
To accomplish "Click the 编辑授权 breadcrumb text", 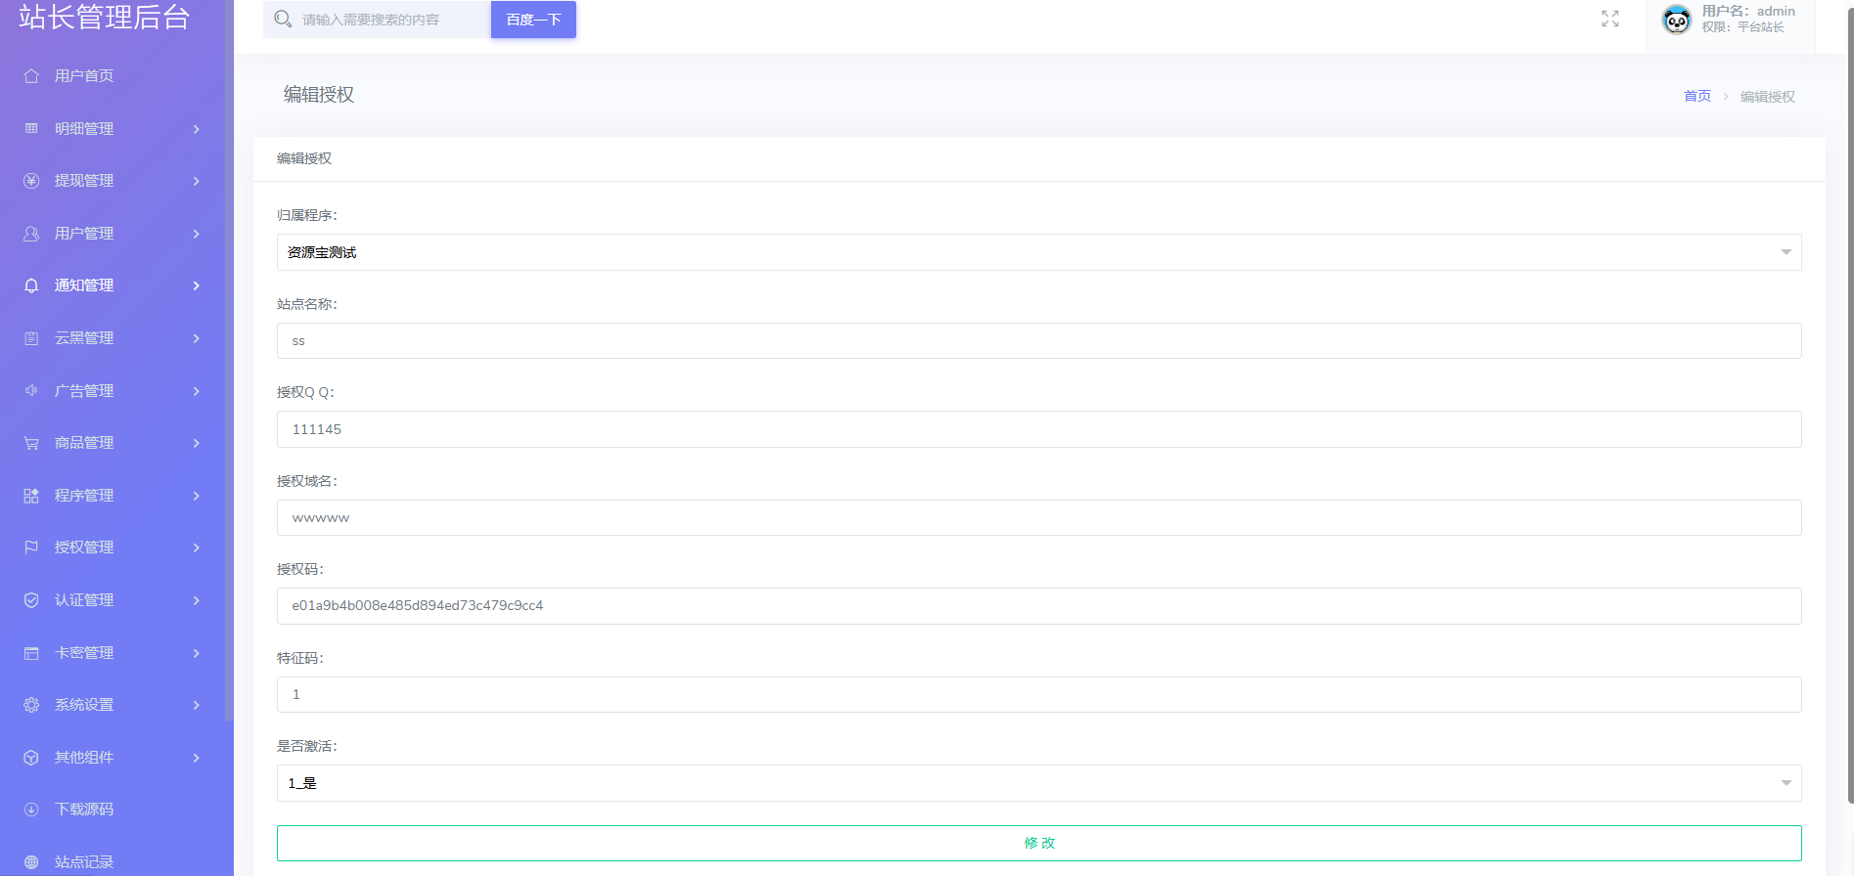I will 1767,97.
